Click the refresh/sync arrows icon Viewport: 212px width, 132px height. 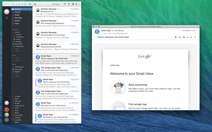(x=30, y=4)
